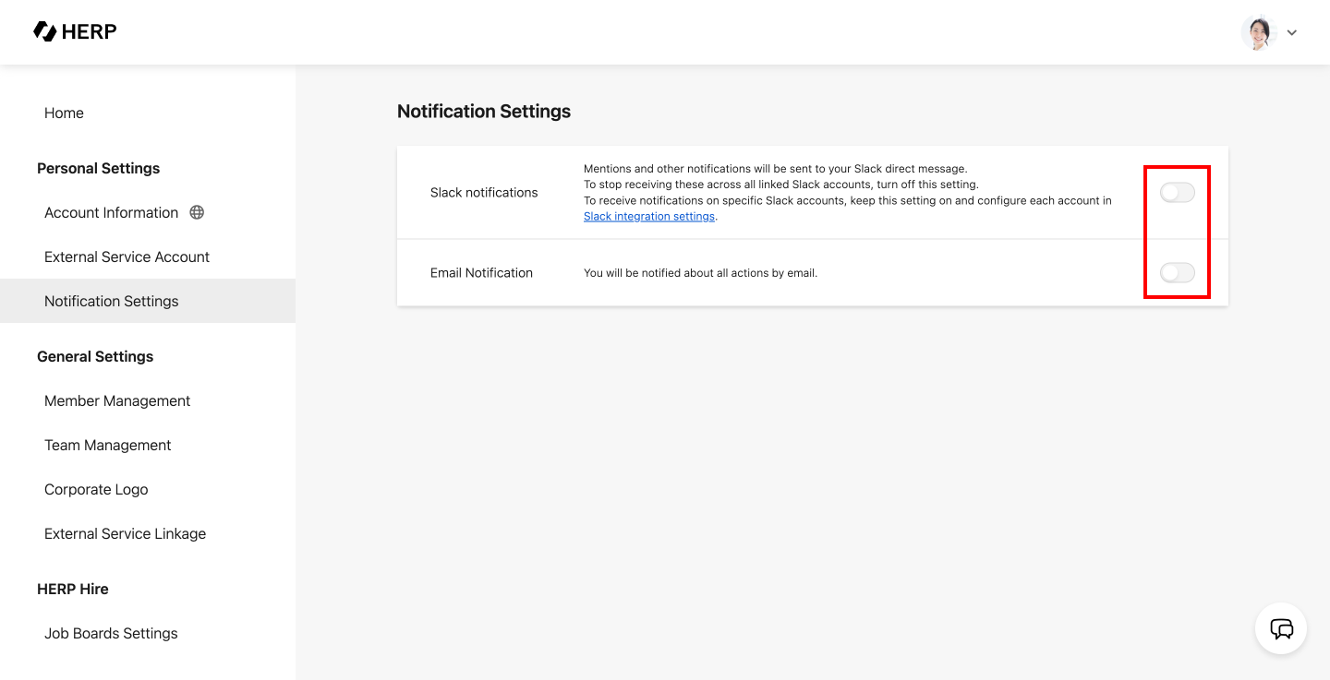Click the Notification Settings page heading

[484, 111]
